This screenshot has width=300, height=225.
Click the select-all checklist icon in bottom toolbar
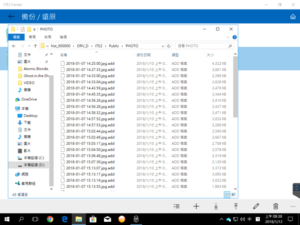176,206
